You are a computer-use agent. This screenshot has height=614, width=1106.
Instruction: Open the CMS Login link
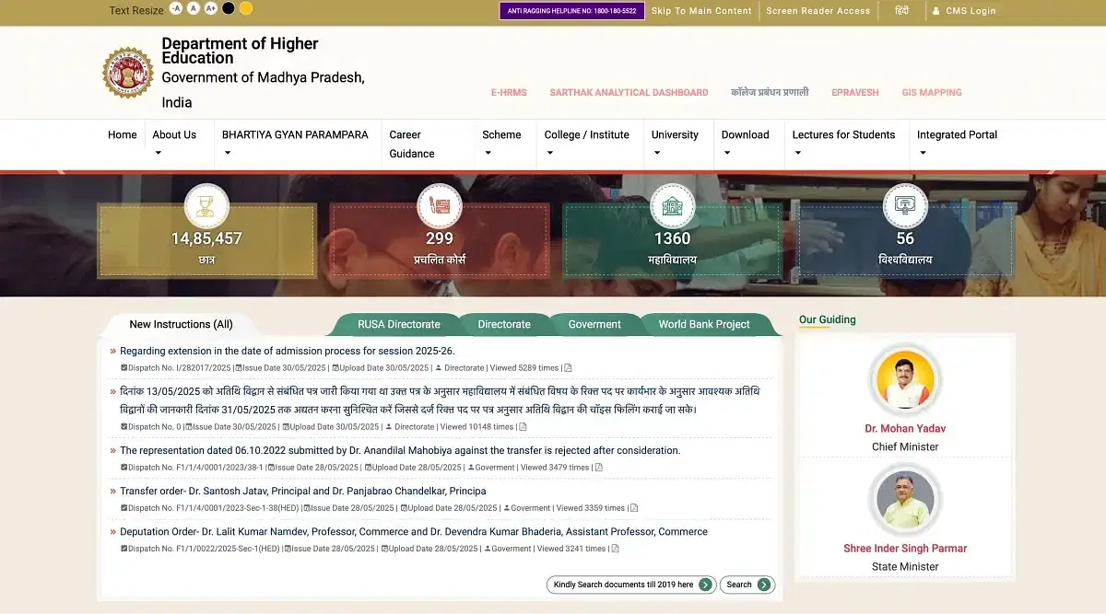pos(971,11)
